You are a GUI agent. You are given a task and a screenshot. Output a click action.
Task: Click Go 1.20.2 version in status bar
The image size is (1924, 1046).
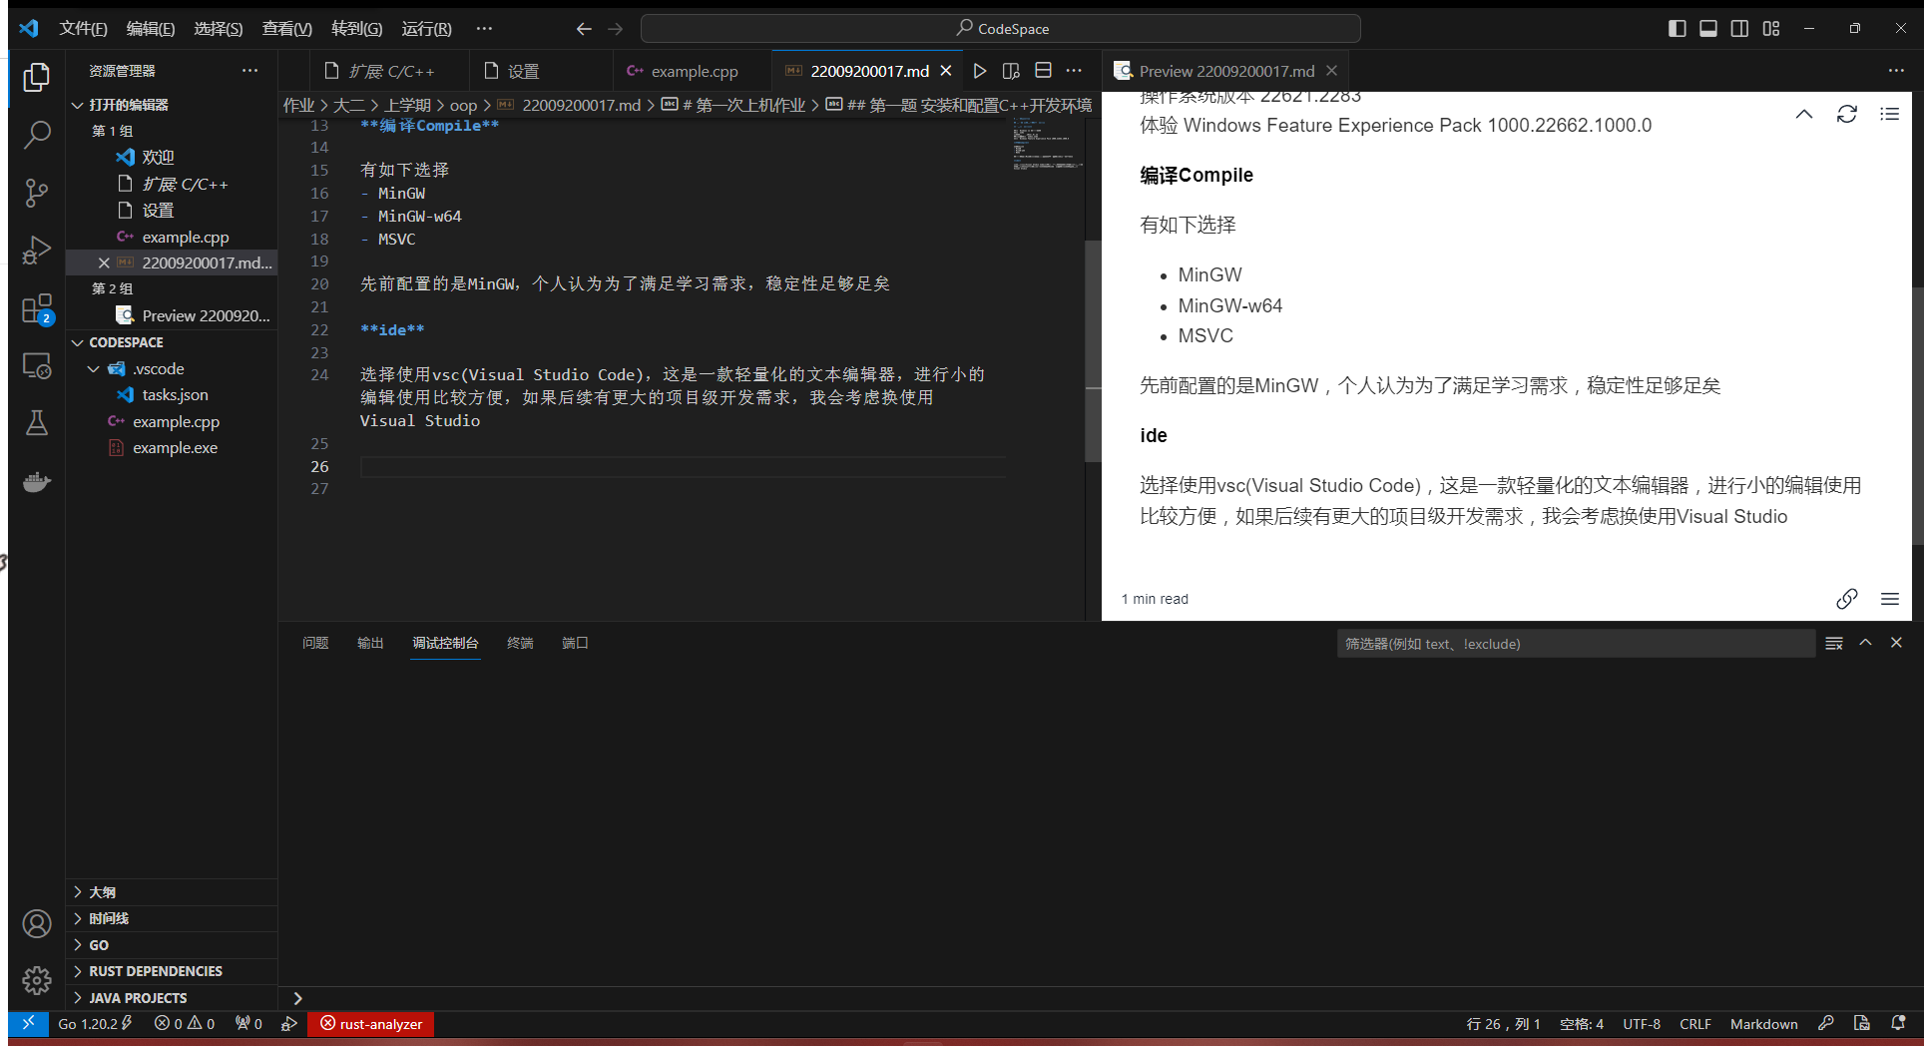tap(95, 1024)
